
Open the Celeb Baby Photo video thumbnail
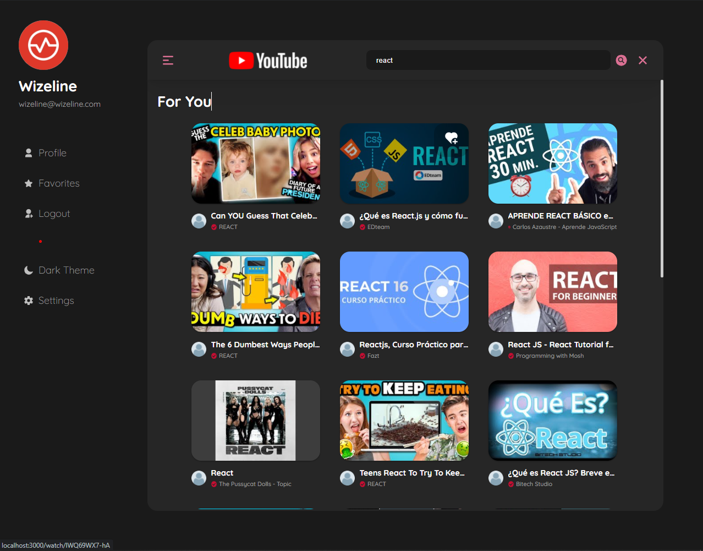pyautogui.click(x=256, y=163)
